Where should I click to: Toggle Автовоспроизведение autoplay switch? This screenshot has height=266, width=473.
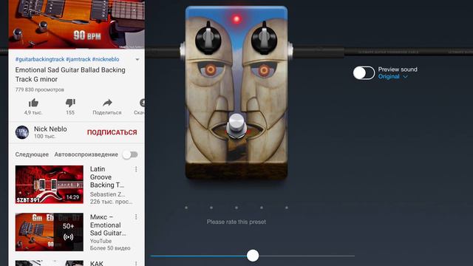130,154
